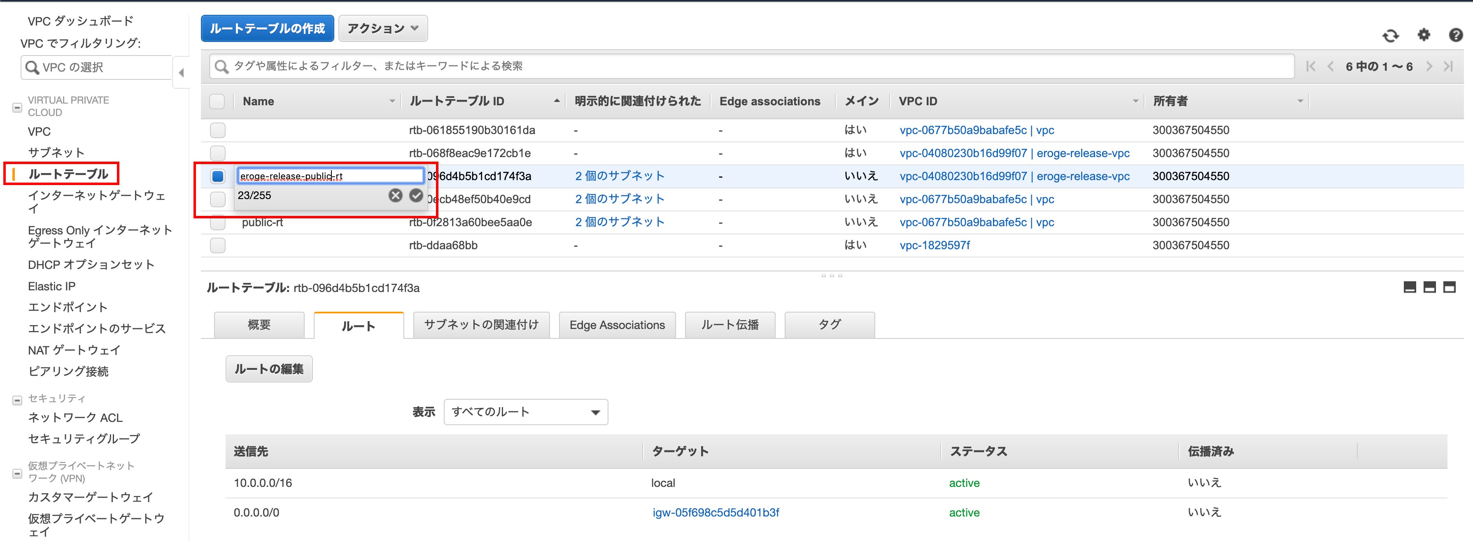
Task: Click the help question mark icon
Action: [1455, 35]
